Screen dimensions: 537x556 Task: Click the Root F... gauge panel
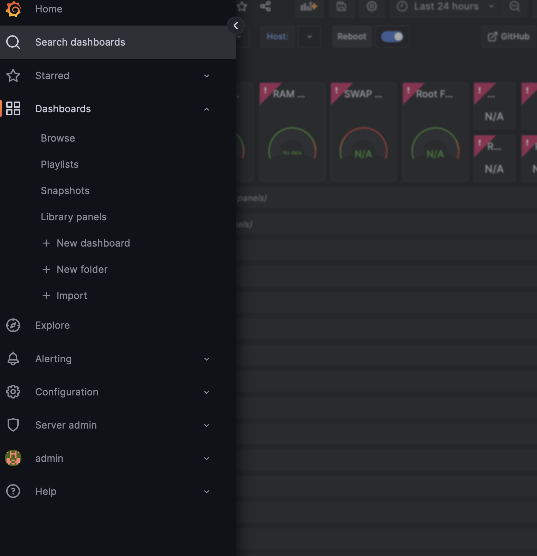(x=435, y=132)
